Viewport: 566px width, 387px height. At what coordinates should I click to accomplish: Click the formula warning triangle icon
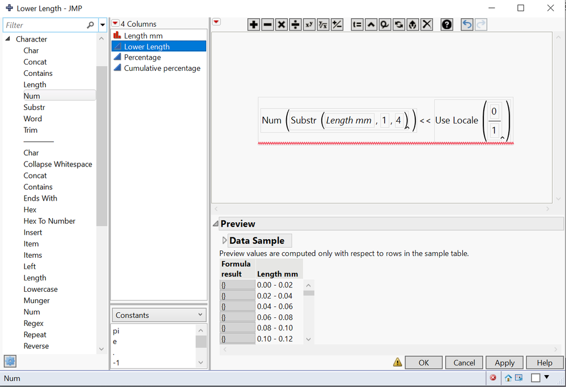(397, 362)
